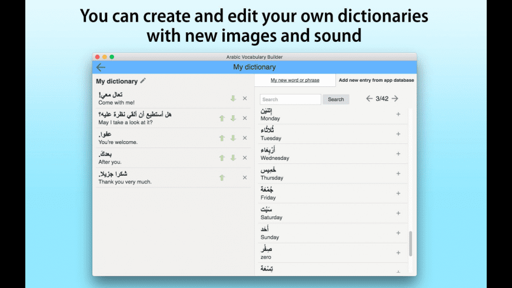Screen dimensions: 512x288
Task: Add Tuesday to my dictionary
Action: (x=398, y=134)
